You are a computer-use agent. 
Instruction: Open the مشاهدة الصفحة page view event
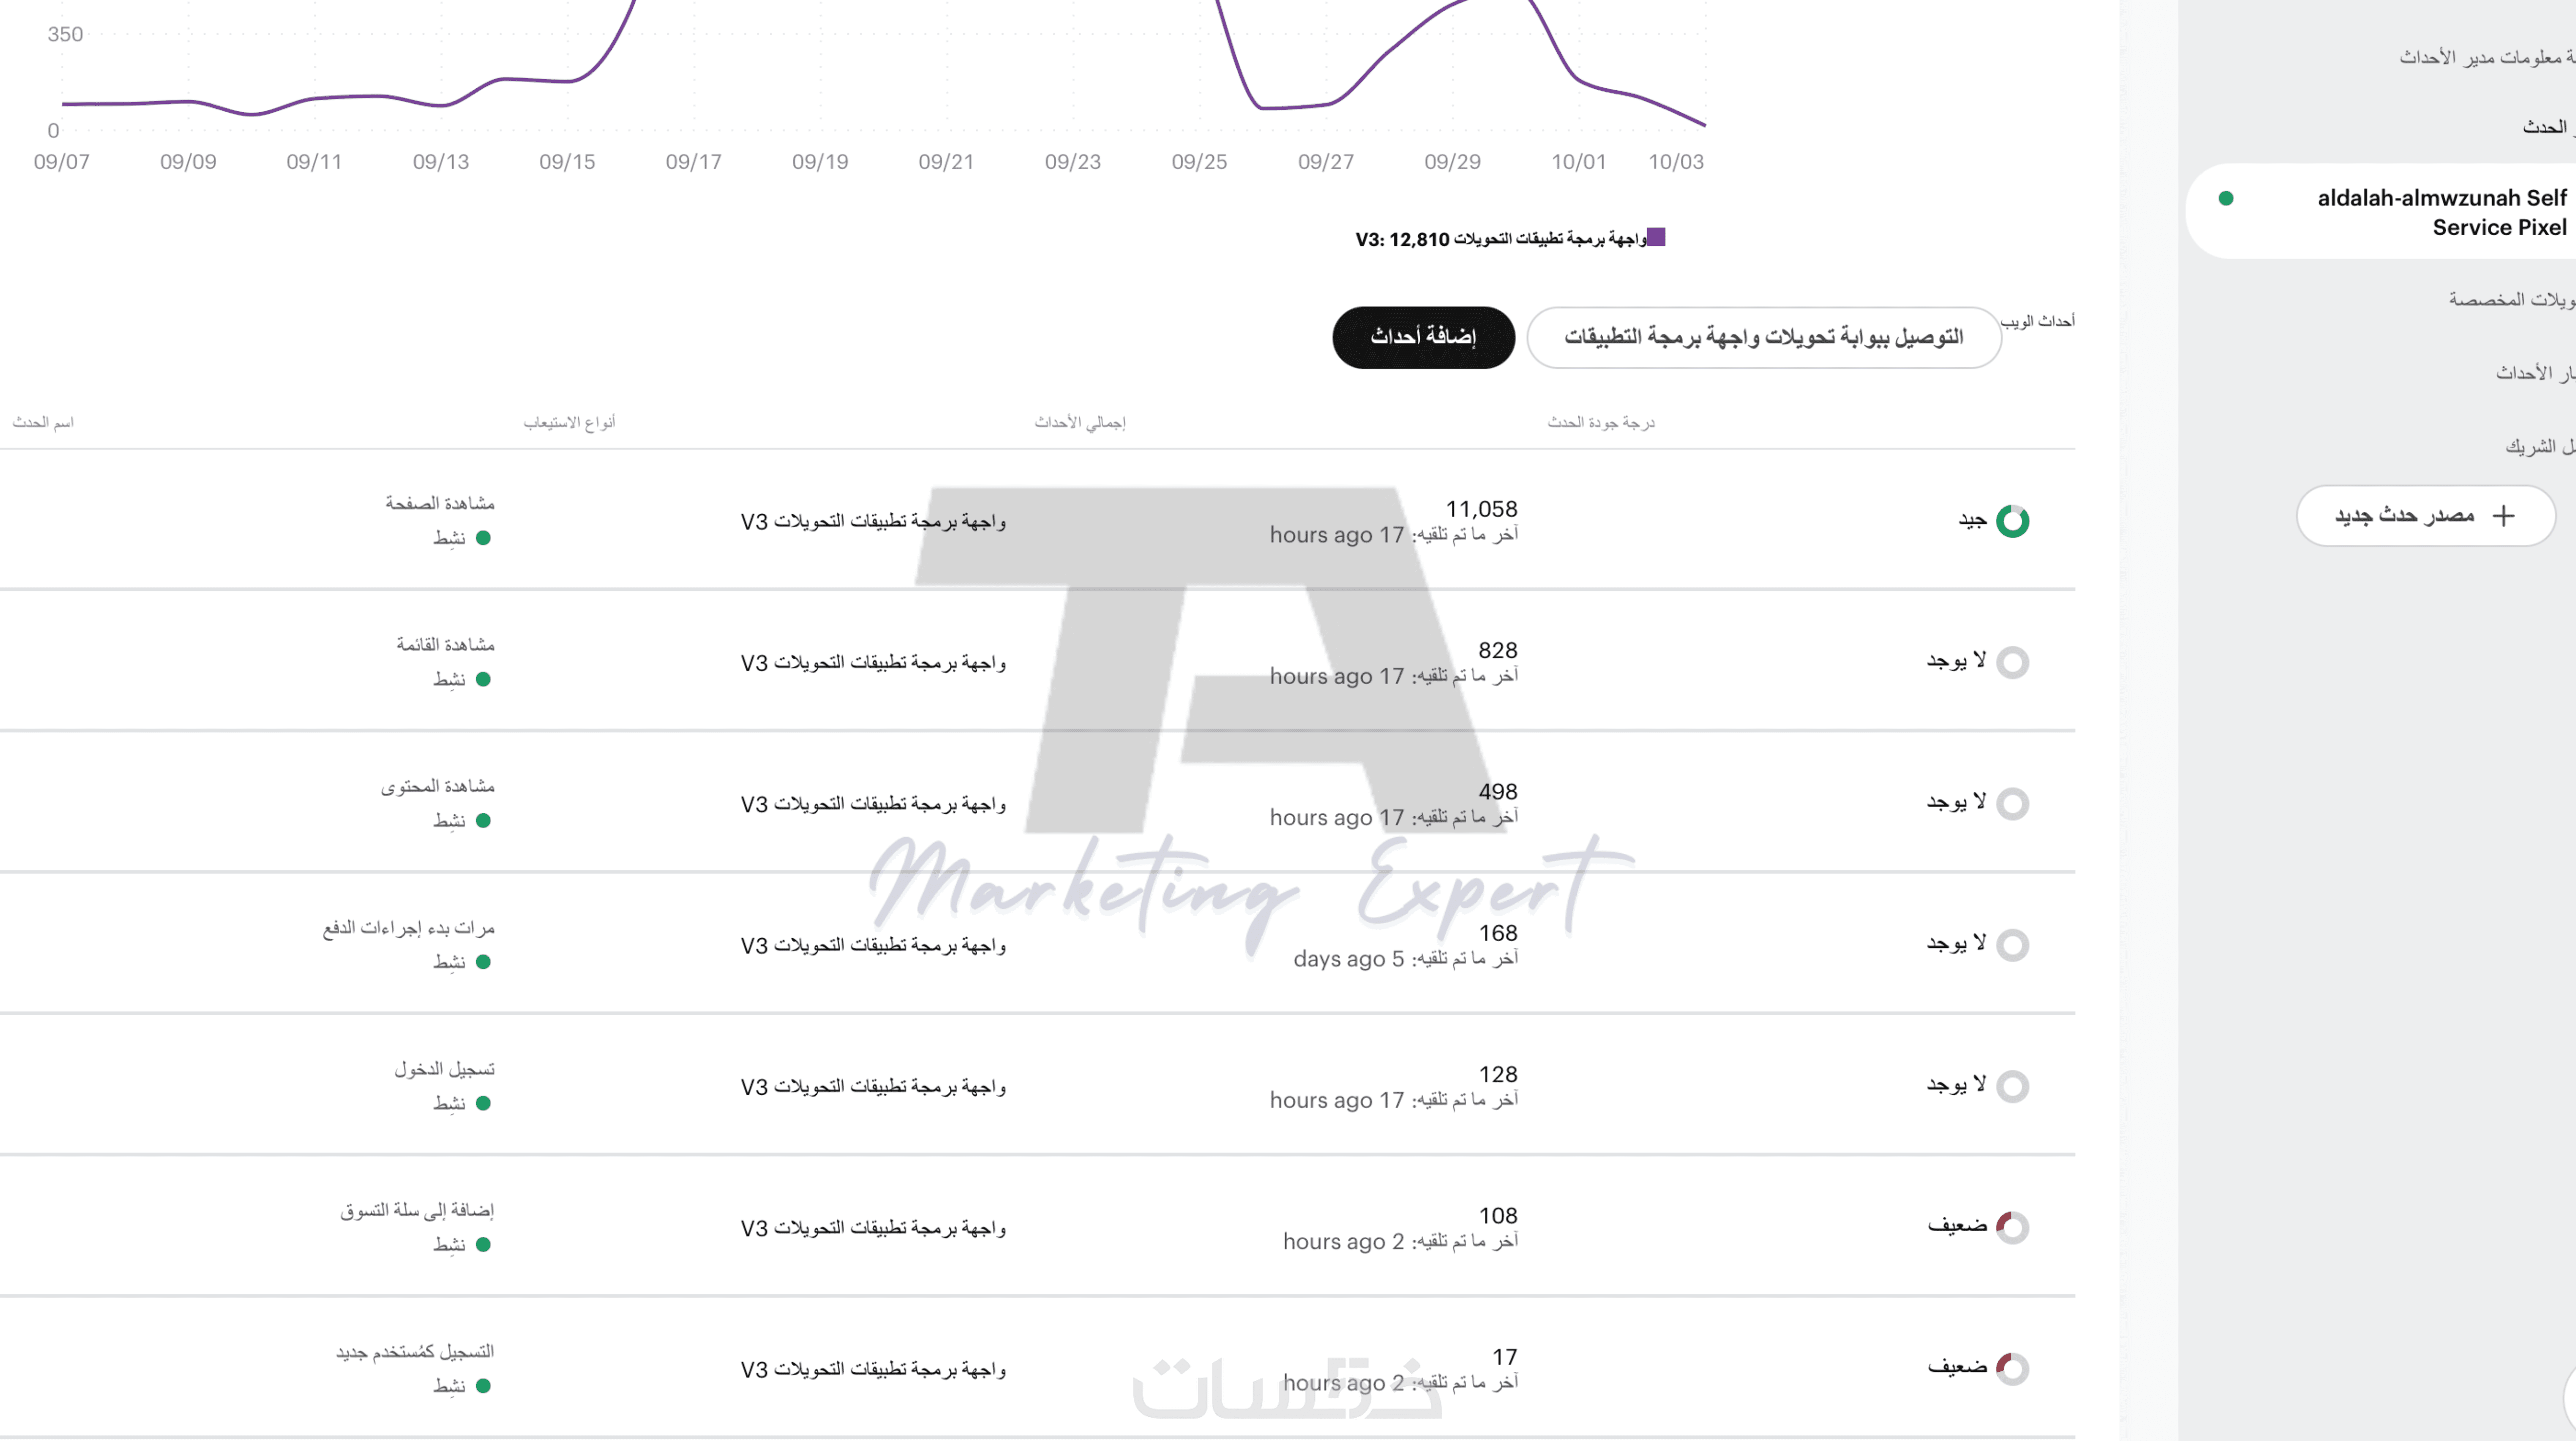pos(440,503)
